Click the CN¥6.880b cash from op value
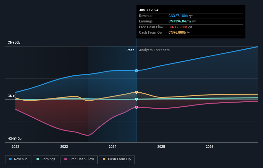This screenshot has width=263, height=168. click(x=177, y=33)
